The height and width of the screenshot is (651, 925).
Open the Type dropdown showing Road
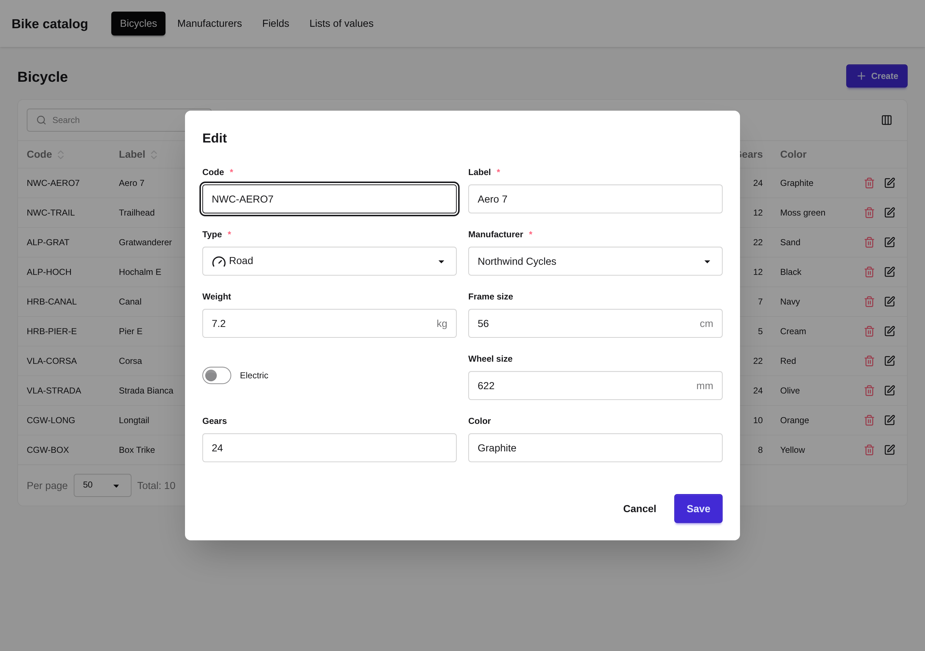(x=329, y=261)
